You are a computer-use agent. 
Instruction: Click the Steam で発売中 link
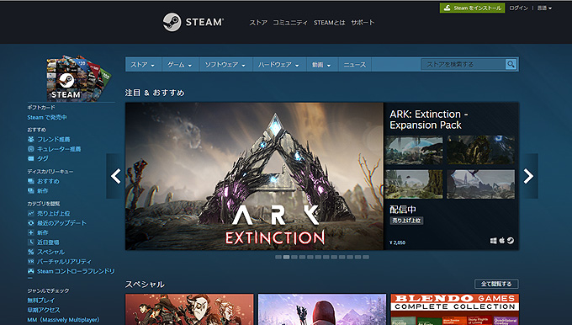47,117
